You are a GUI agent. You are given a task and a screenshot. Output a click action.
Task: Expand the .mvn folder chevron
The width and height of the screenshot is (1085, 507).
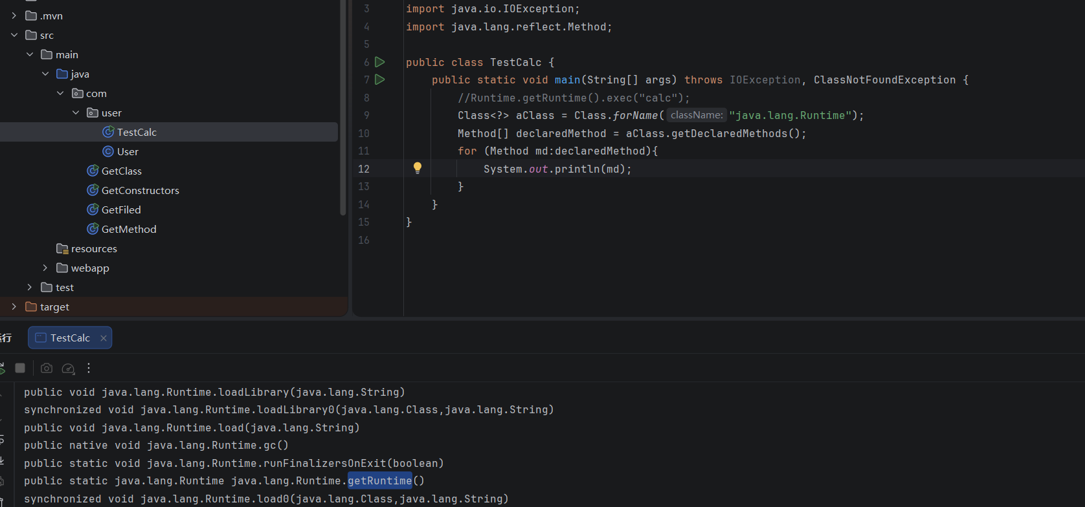point(14,16)
